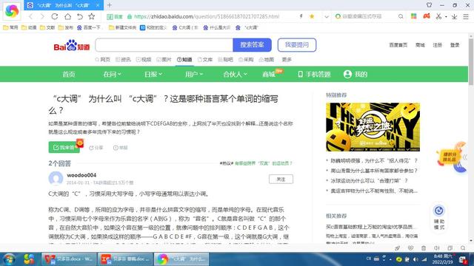Open the red game controller extension icon
Viewport: 474px width, 266px height.
[427, 16]
